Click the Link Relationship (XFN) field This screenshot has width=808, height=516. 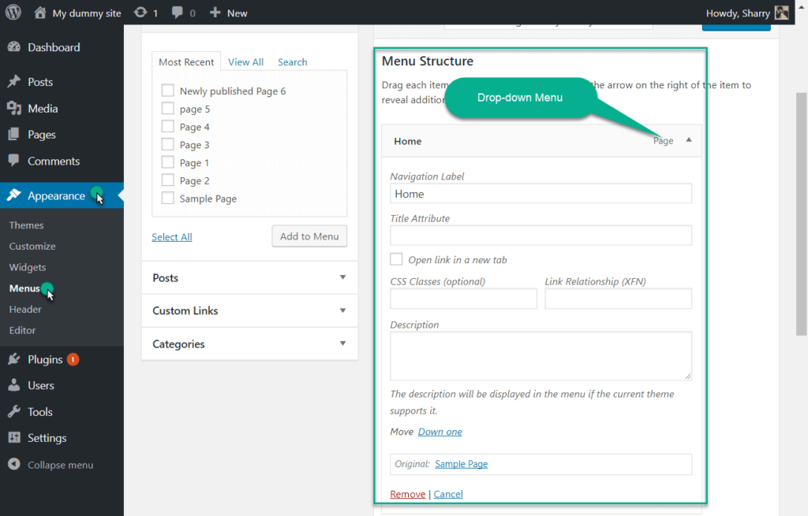[618, 299]
